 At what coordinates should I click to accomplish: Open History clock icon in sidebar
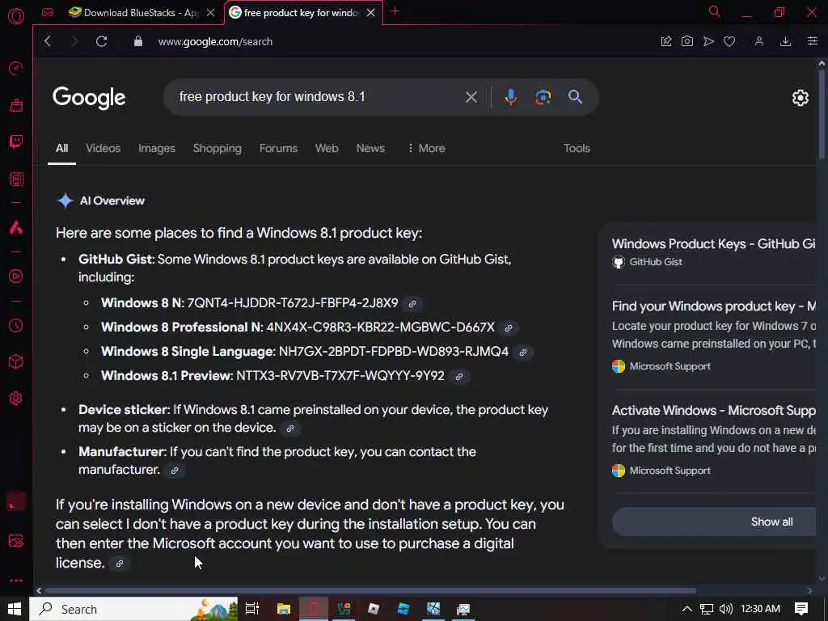pos(16,325)
